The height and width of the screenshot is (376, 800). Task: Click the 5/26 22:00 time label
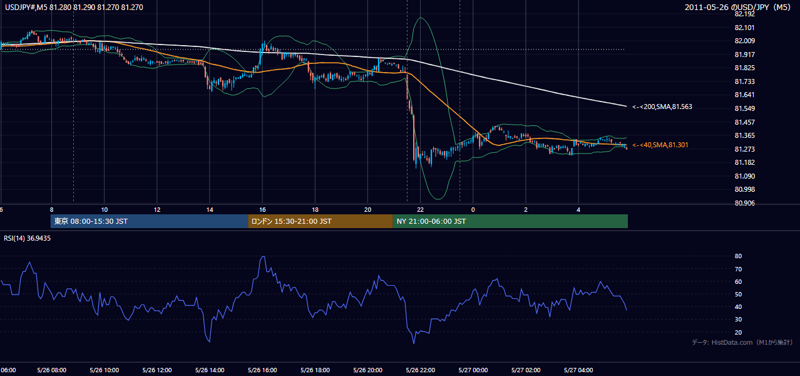[x=420, y=370]
